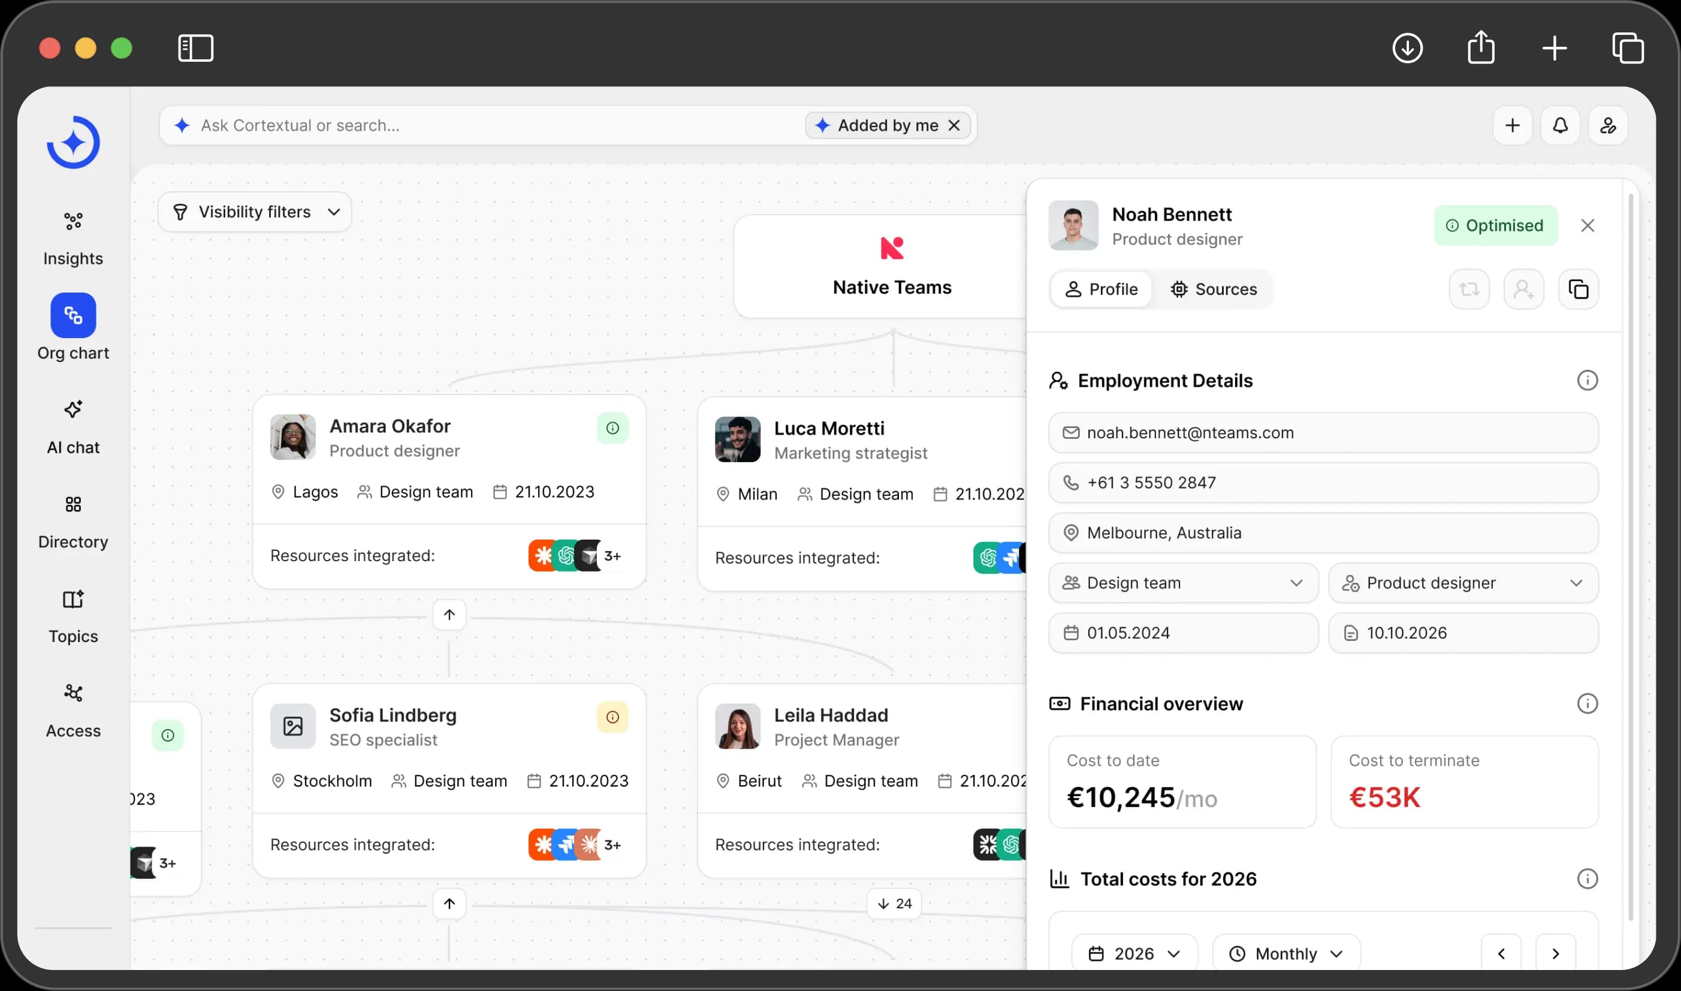Click 3+ resources on Sofia Lindberg's card
1681x991 pixels.
click(612, 845)
